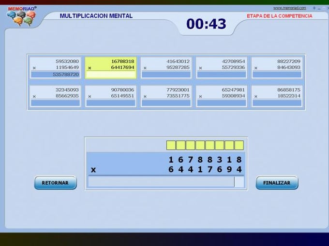The width and height of the screenshot is (329, 246).
Task: Click the answer field under 85662935
Action: coord(55,103)
